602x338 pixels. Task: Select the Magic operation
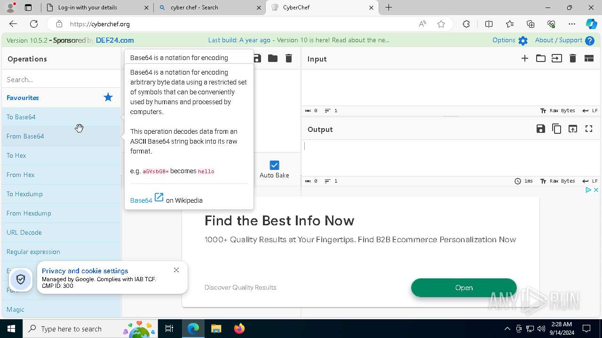[61, 309]
